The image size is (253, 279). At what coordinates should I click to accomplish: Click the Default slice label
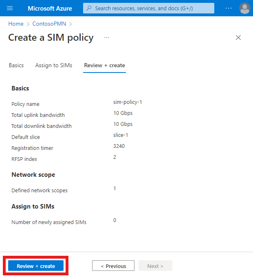[26, 137]
